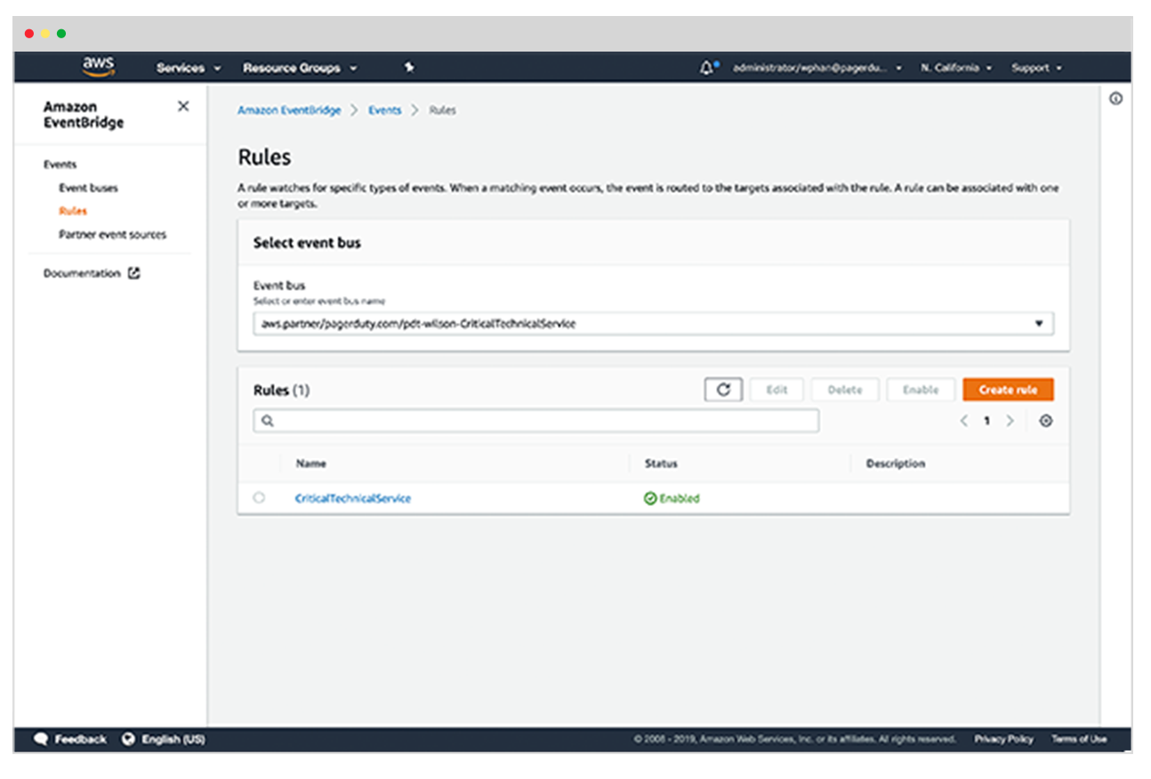Go to next page of rules
This screenshot has height=779, width=1151.
1010,422
